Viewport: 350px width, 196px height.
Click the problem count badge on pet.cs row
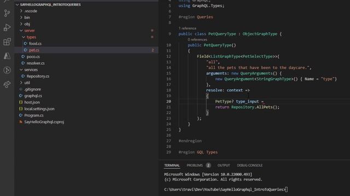[153, 50]
